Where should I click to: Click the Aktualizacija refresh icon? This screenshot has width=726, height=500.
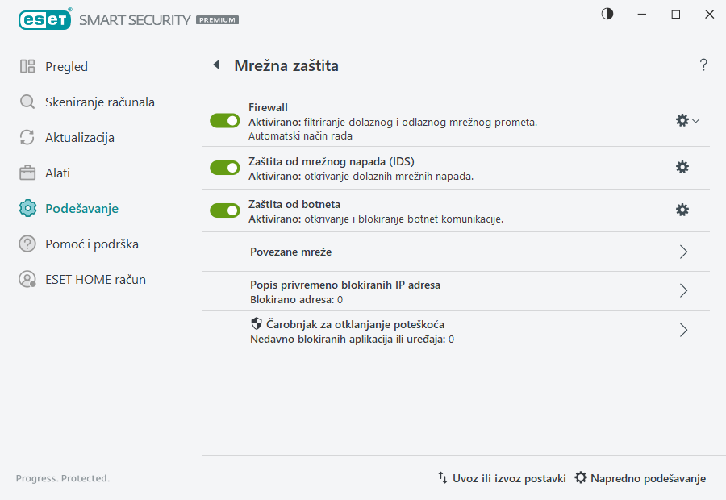pyautogui.click(x=27, y=137)
